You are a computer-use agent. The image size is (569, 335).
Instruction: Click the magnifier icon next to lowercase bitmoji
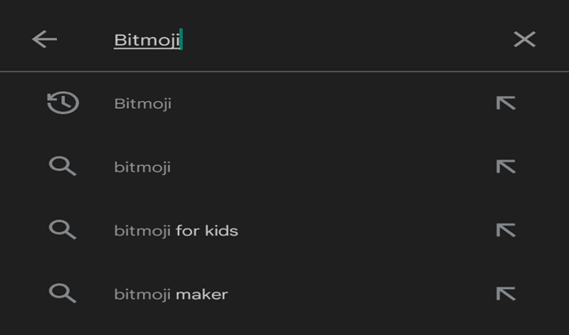[62, 167]
